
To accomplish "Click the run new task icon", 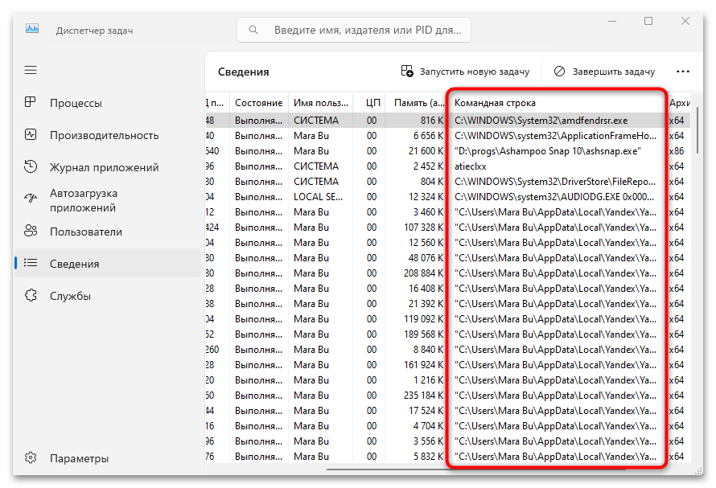I will [x=407, y=72].
